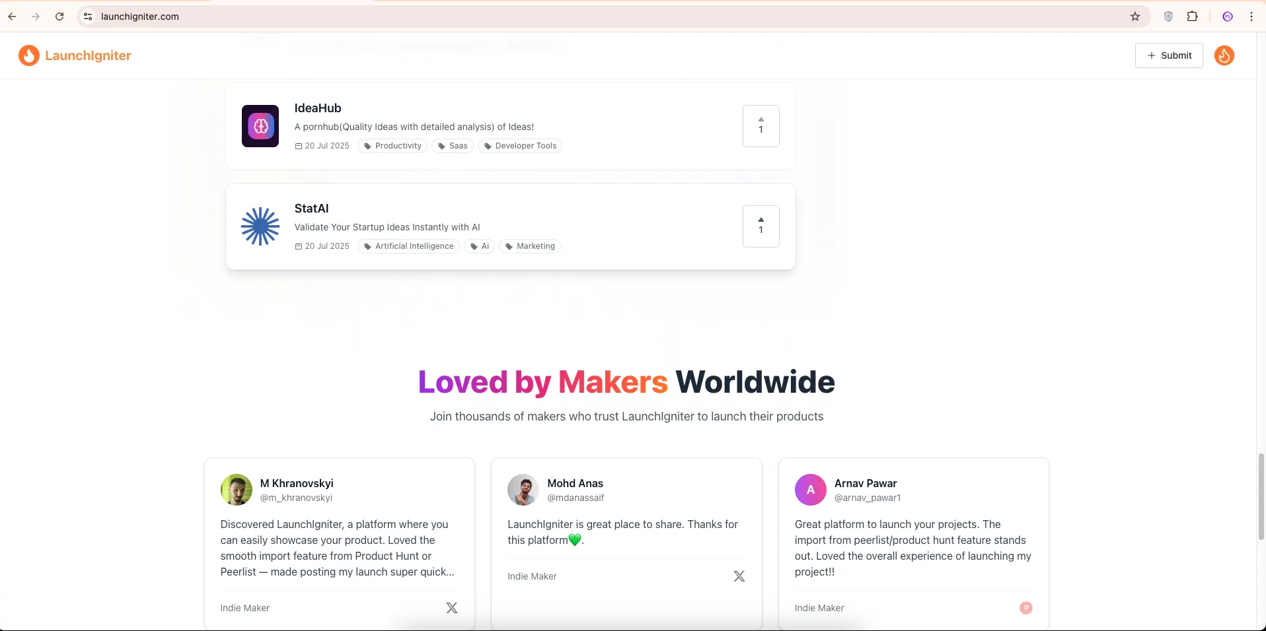Open the StatAI starburst icon
This screenshot has width=1266, height=631.
tap(260, 226)
